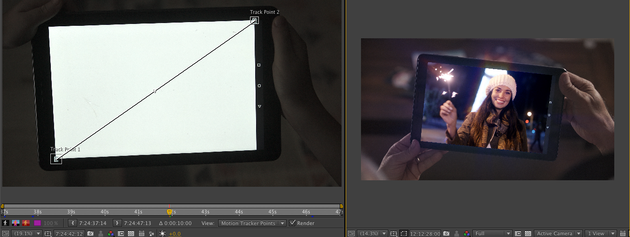Screen dimensions: 630x237
Task: Click the 43s mark on the time ruler
Action: pos(205,212)
